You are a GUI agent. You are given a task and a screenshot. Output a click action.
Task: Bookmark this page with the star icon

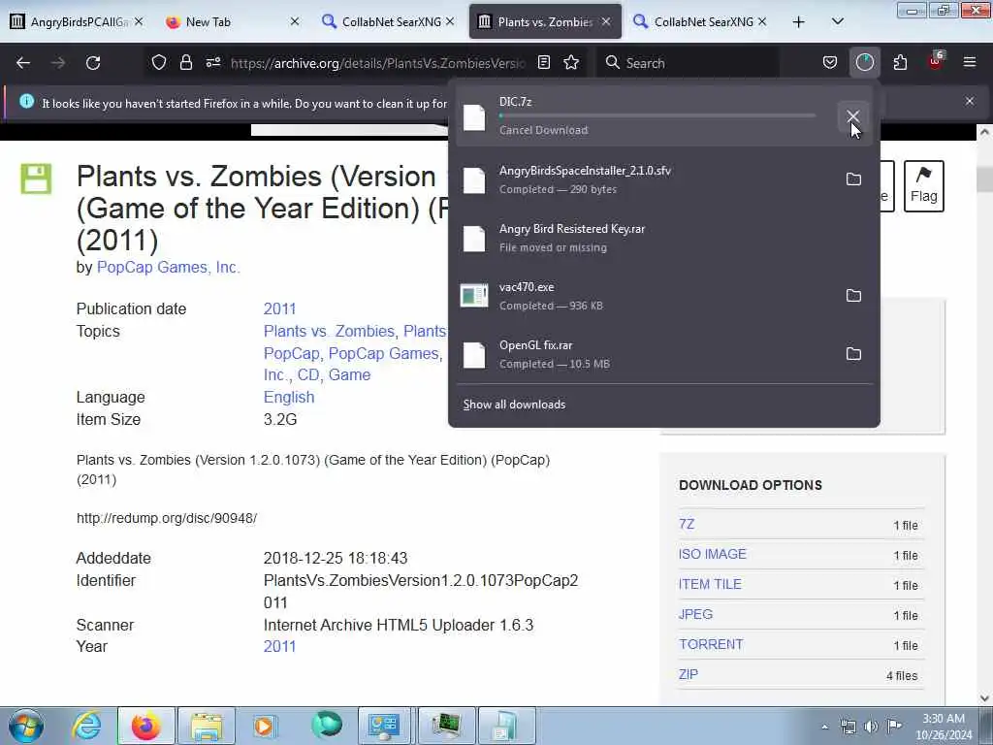571,63
